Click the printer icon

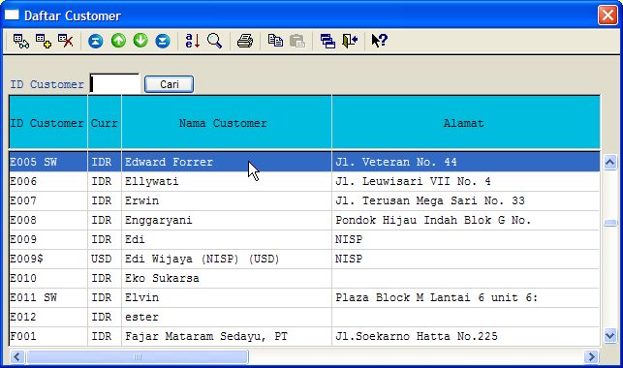click(x=245, y=41)
